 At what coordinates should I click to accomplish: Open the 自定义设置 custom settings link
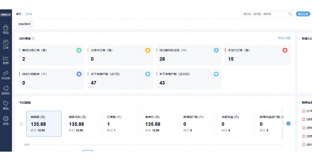(284, 38)
